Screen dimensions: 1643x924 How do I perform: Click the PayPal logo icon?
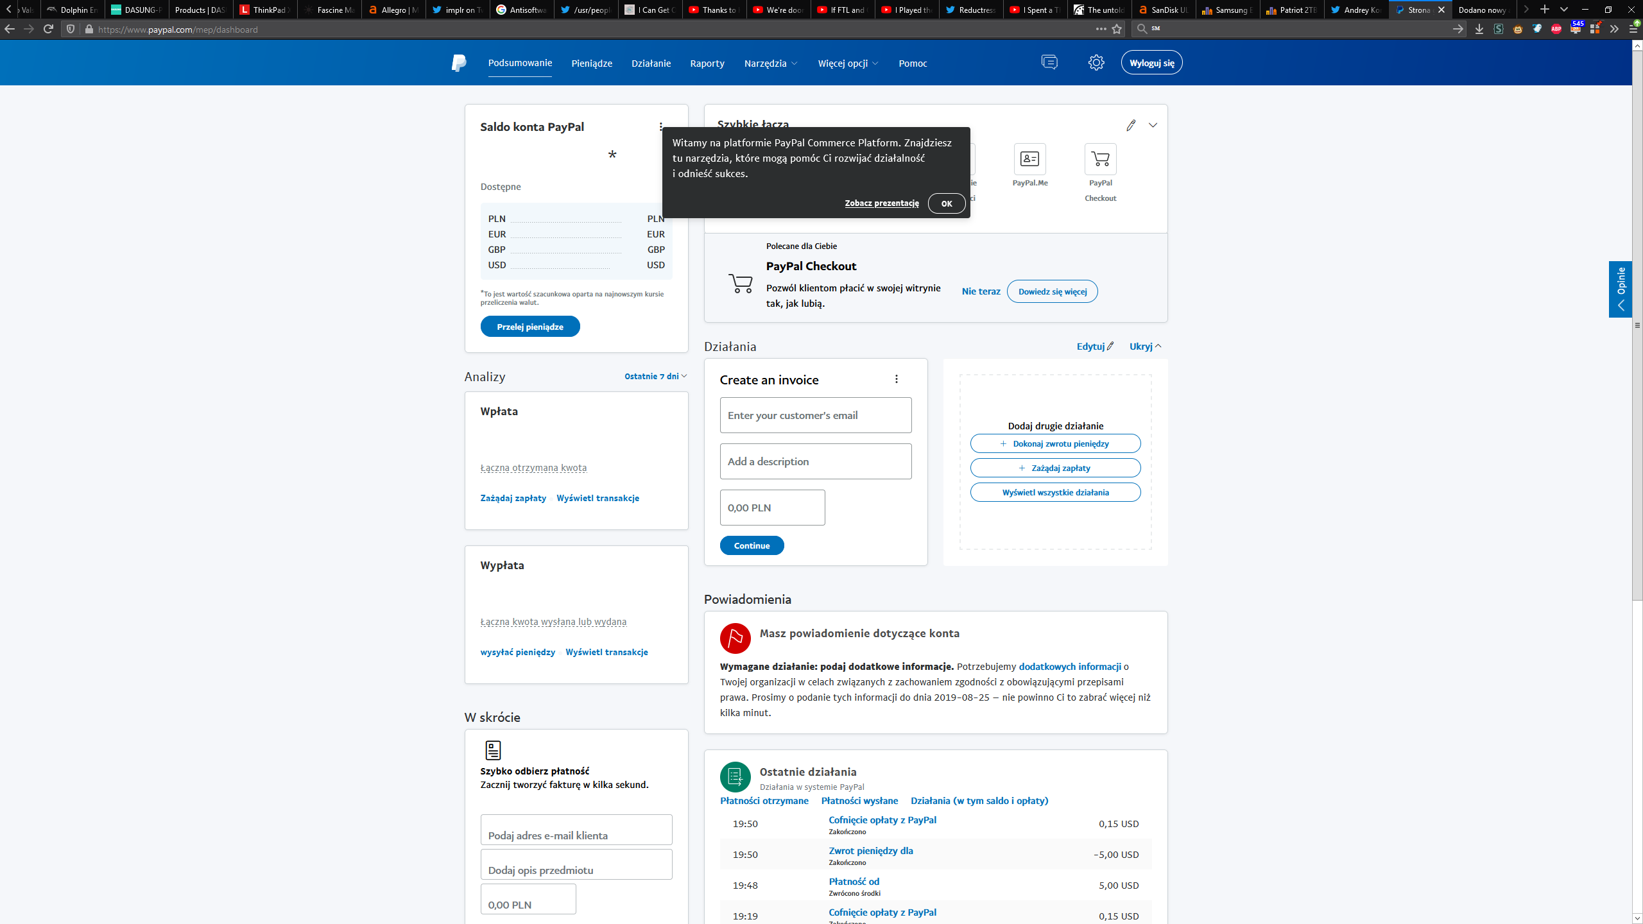[459, 63]
